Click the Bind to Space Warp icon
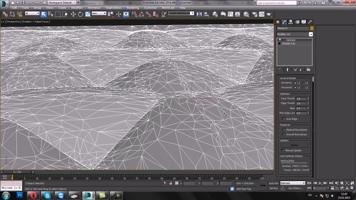 click(x=20, y=14)
